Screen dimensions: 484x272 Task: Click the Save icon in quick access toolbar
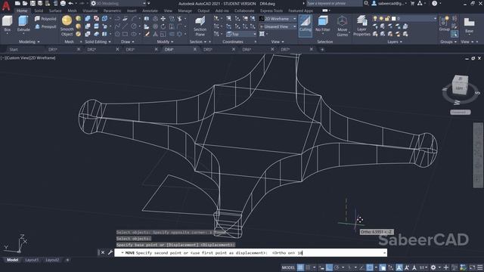point(33,3)
